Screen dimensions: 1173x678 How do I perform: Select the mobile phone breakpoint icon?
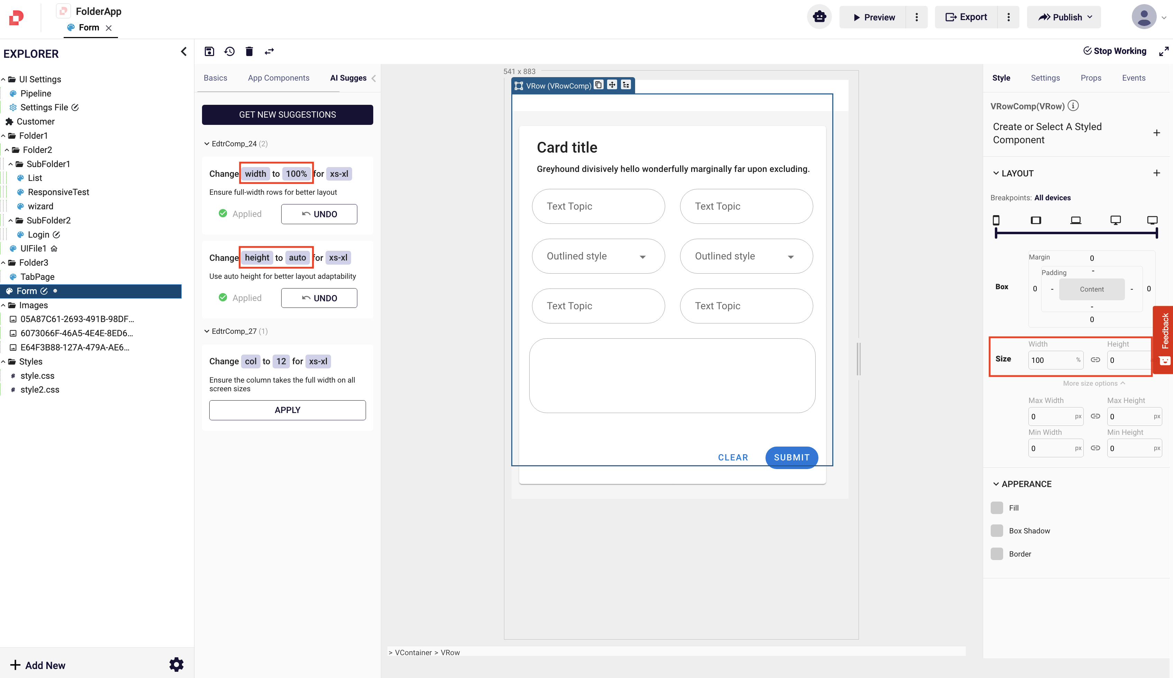pyautogui.click(x=996, y=220)
